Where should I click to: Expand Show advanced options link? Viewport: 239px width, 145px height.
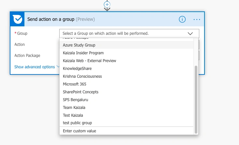coord(35,67)
